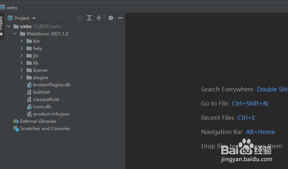Open the Project view dropdown arrow

click(x=34, y=18)
